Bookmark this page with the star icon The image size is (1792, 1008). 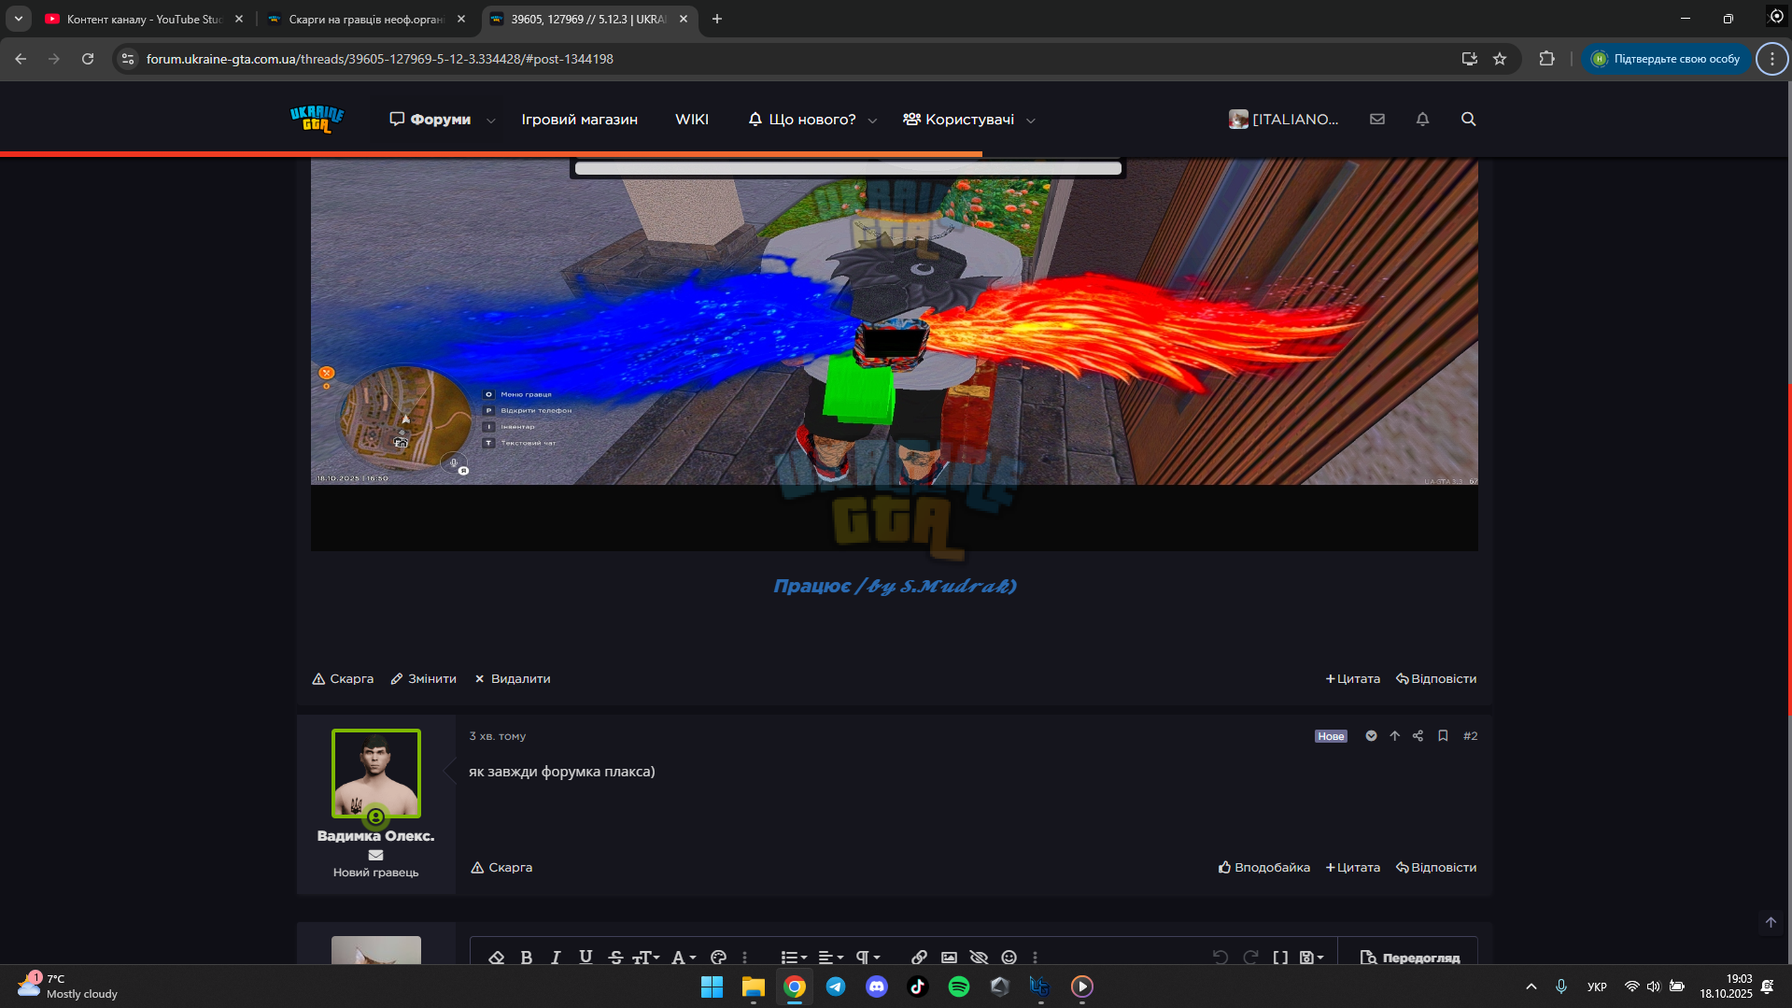click(x=1500, y=59)
